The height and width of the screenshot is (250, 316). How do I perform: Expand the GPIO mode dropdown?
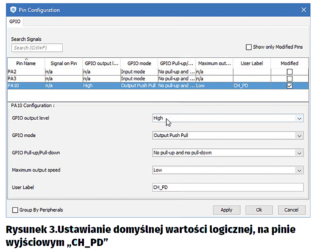299,136
